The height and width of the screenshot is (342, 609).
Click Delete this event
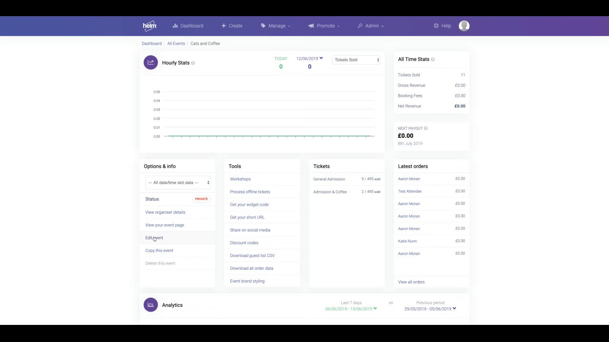(160, 264)
